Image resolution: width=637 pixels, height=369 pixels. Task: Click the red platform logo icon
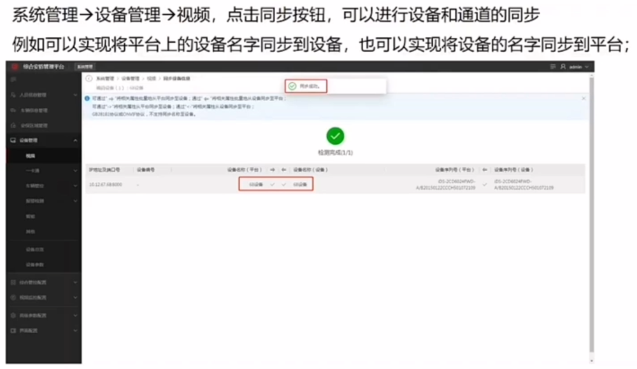pos(15,67)
